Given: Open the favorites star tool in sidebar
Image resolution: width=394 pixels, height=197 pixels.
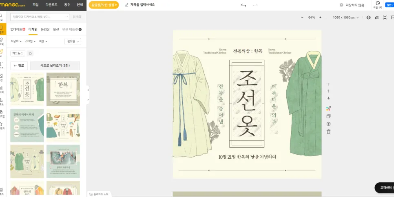Looking at the screenshot, I should tap(2, 126).
